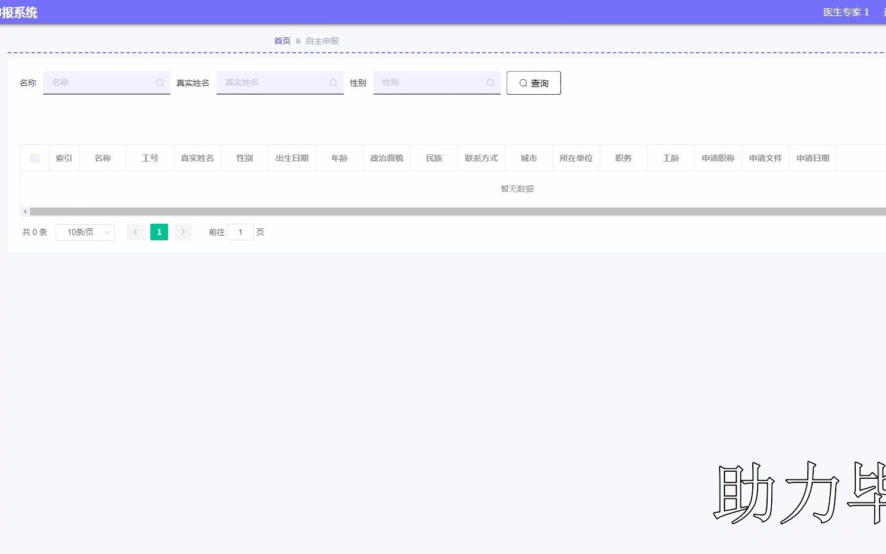The image size is (886, 554).
Task: Click the magnifier icon in 真实姓名 search field
Action: [x=333, y=82]
